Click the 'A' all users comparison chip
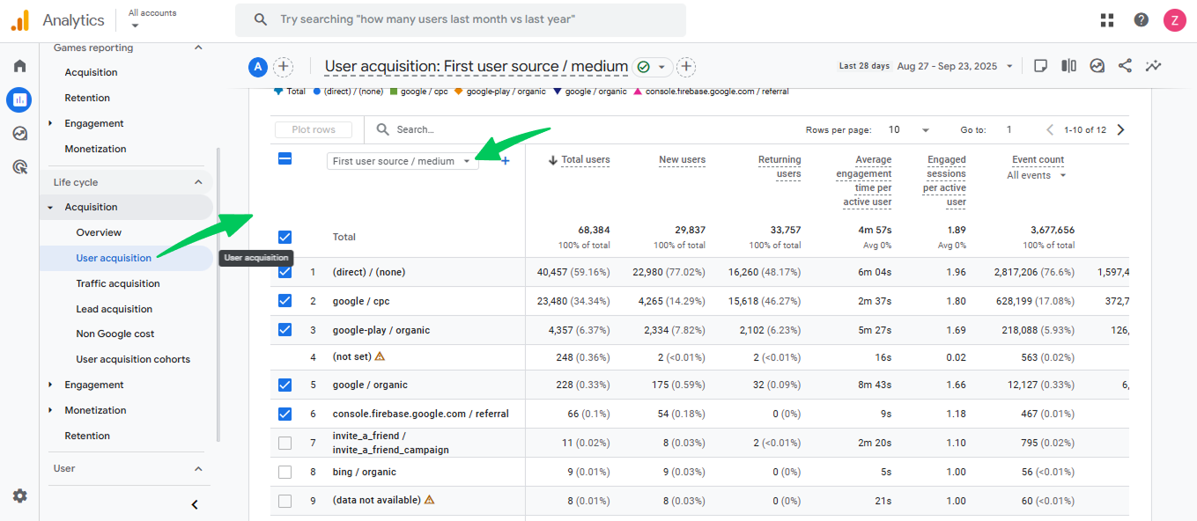 [258, 66]
